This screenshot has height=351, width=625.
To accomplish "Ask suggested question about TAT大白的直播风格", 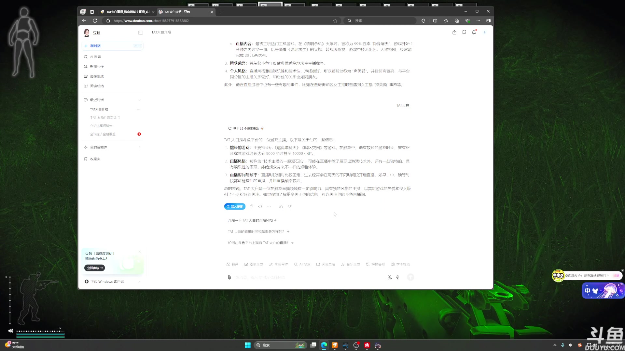I will click(252, 220).
